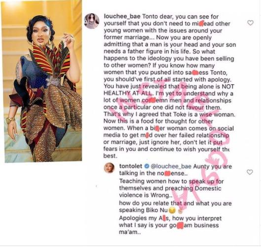261x247 pixels.
Task: Click the closing 'ma'am..' line of reply
Action: click(130, 232)
